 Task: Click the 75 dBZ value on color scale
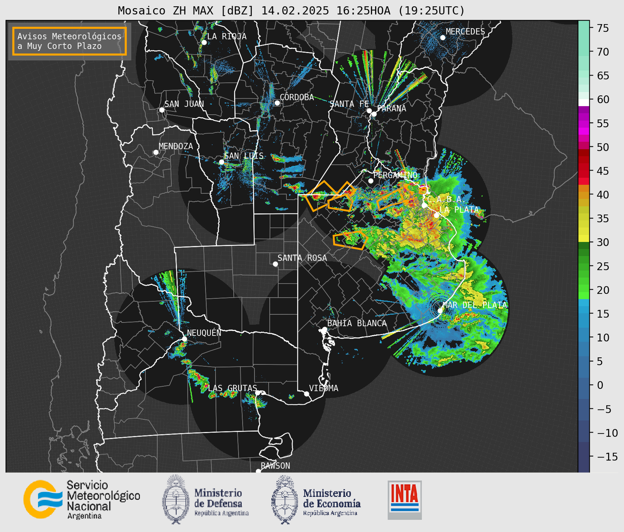point(603,28)
